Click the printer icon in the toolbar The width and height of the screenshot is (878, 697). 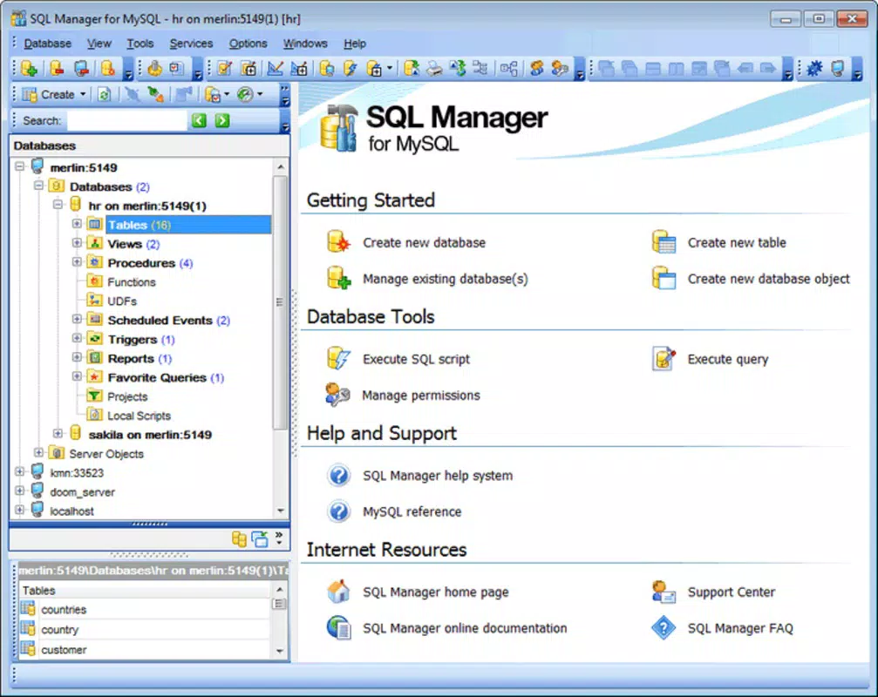click(x=434, y=68)
